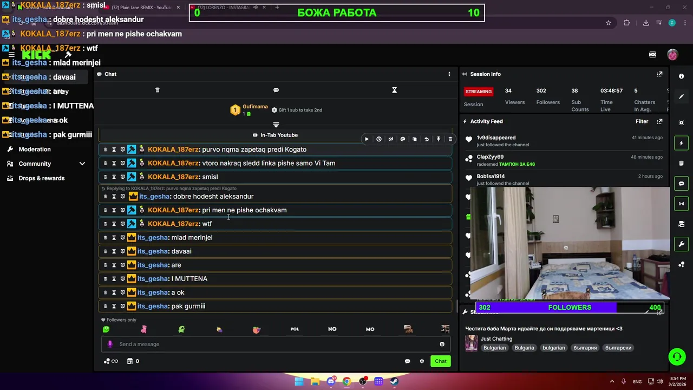Select the peach emote
The image size is (693, 390).
coord(257,329)
